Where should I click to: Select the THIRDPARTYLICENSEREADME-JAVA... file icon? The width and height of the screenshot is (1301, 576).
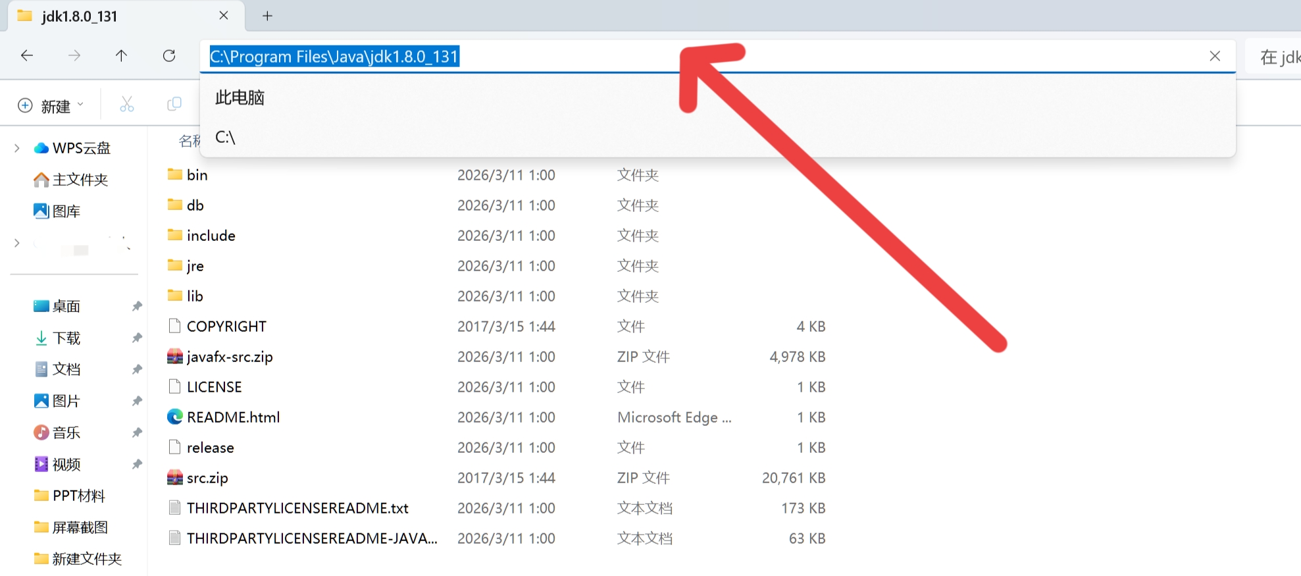click(174, 538)
